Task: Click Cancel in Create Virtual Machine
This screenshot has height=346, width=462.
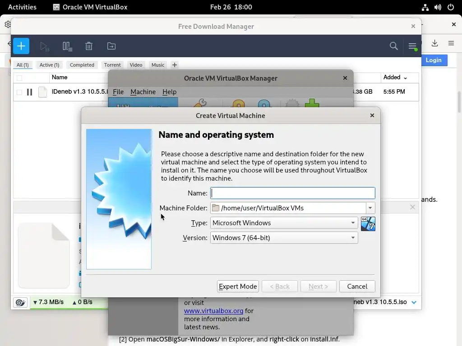Action: (x=357, y=286)
